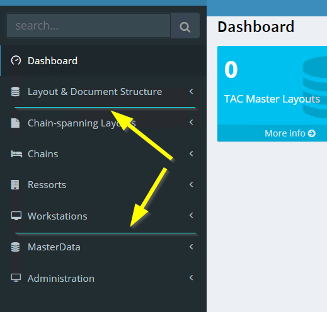Screen dimensions: 327x312
Task: Click the Chains bed icon
Action: [x=16, y=154]
